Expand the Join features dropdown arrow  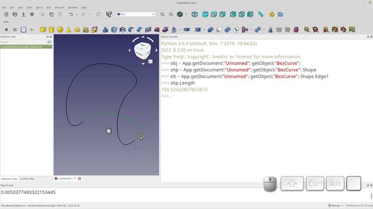pyautogui.click(x=251, y=30)
